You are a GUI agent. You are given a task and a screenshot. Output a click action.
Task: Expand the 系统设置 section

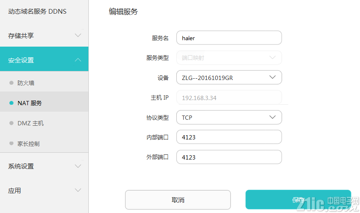tap(44, 166)
